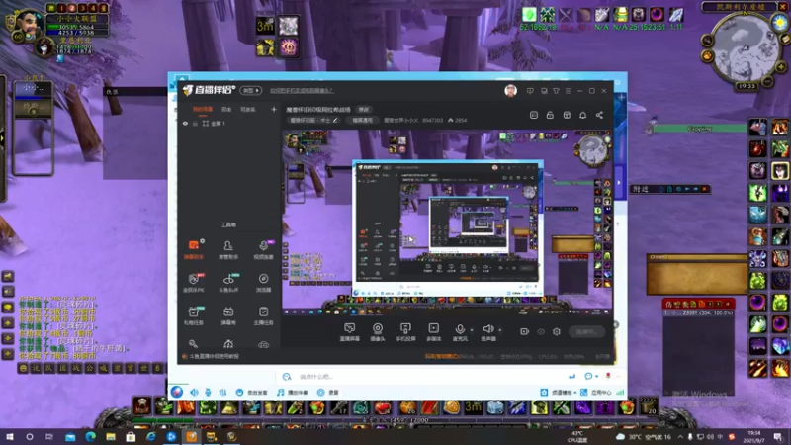Open the 弹幕助手 tool
Screen dimensions: 791x445
[x=193, y=249]
